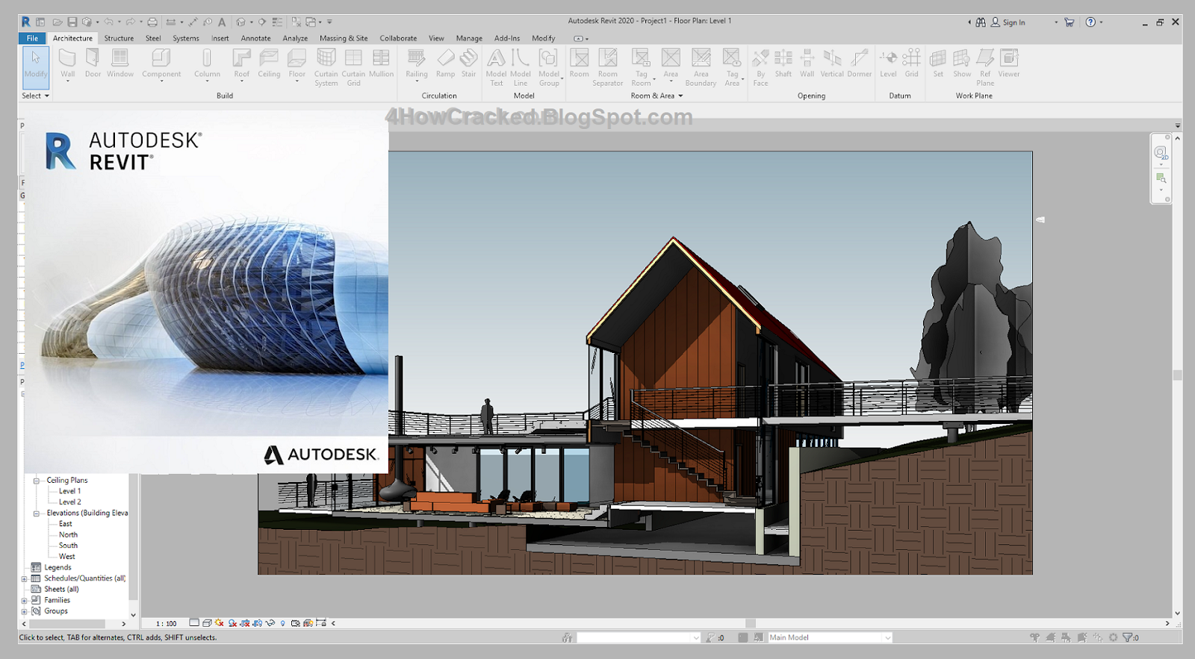
Task: Pick the Mullion tool
Action: (x=381, y=63)
